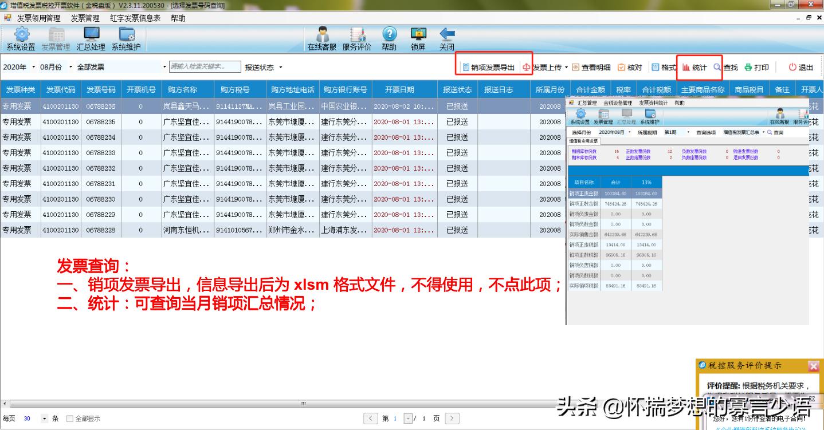Viewport: 824px width, 430px height.
Task: 选择汇总处理图标
Action: click(x=92, y=38)
